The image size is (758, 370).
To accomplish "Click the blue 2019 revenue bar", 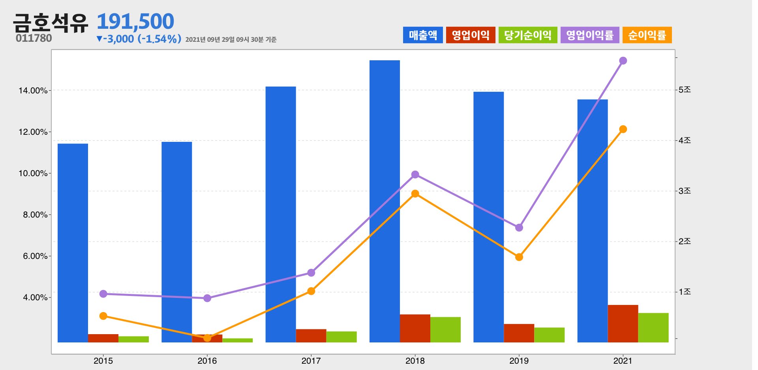I will click(489, 217).
